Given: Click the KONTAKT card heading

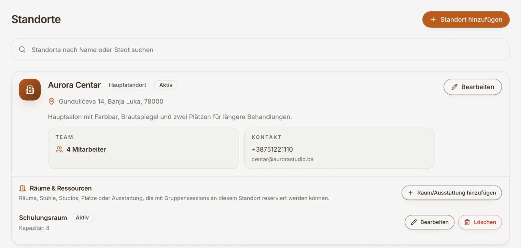Looking at the screenshot, I should pyautogui.click(x=267, y=137).
